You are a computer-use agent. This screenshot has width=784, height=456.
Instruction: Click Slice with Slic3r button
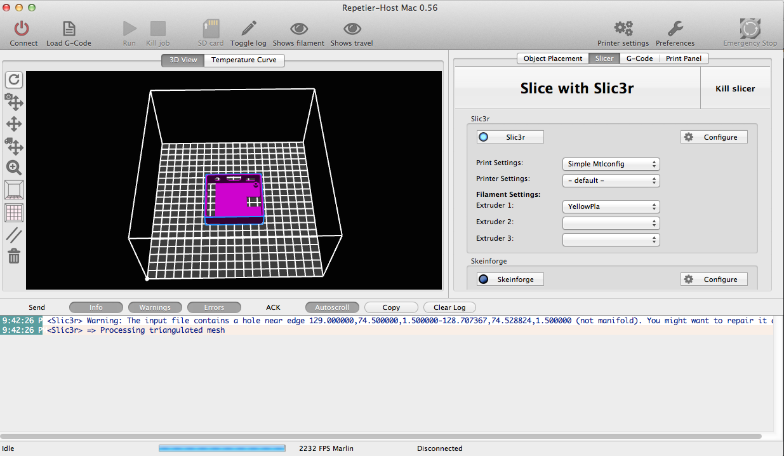pyautogui.click(x=577, y=88)
